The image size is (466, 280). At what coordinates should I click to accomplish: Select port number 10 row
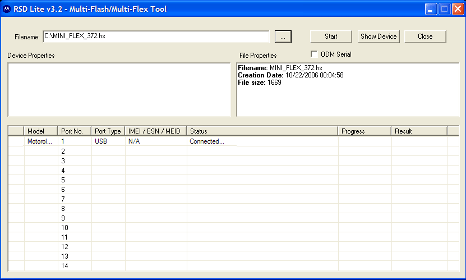point(233,227)
